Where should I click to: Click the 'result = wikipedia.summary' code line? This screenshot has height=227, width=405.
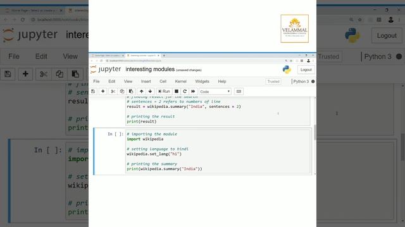coord(184,107)
